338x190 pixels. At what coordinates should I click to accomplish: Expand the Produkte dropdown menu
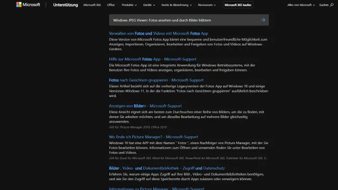(129, 5)
